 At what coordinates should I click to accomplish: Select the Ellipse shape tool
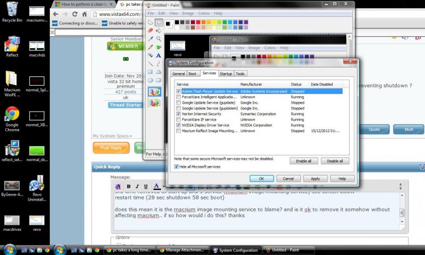tap(150, 80)
